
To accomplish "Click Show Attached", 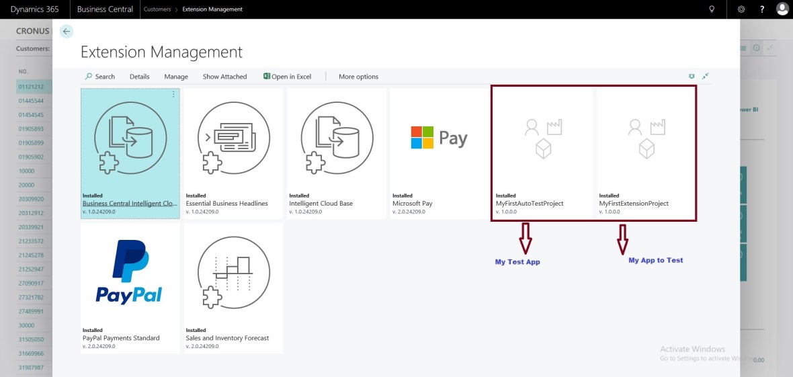I will pos(224,77).
